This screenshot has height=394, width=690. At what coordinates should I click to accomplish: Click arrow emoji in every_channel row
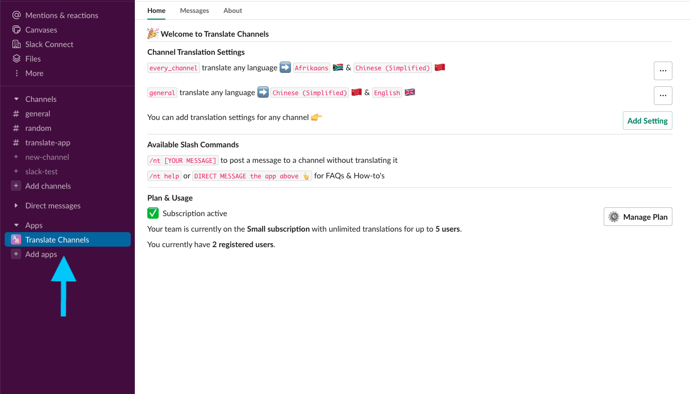285,68
